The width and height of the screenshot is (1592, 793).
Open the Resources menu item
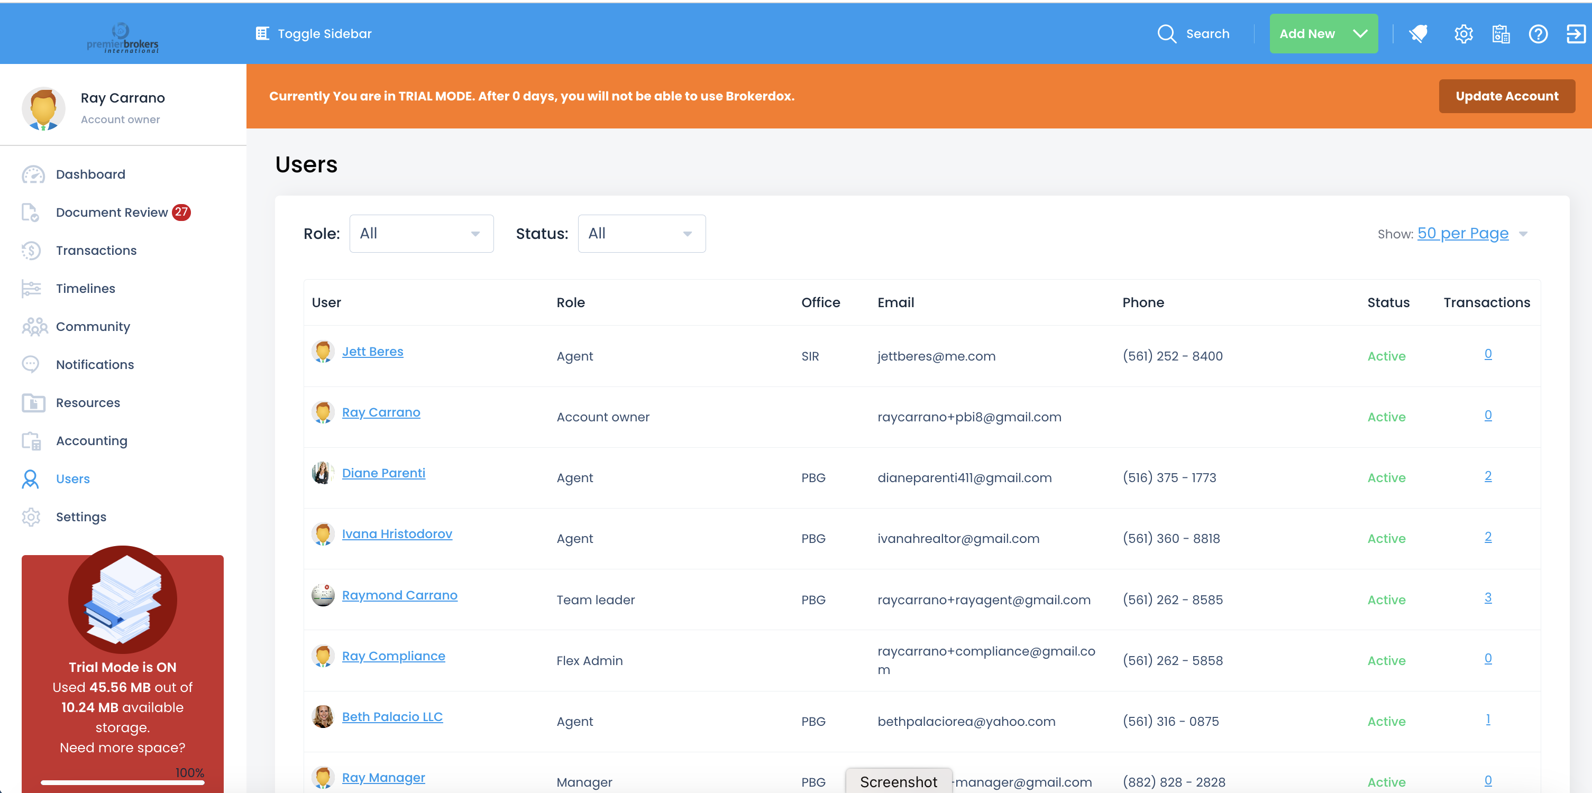click(88, 403)
